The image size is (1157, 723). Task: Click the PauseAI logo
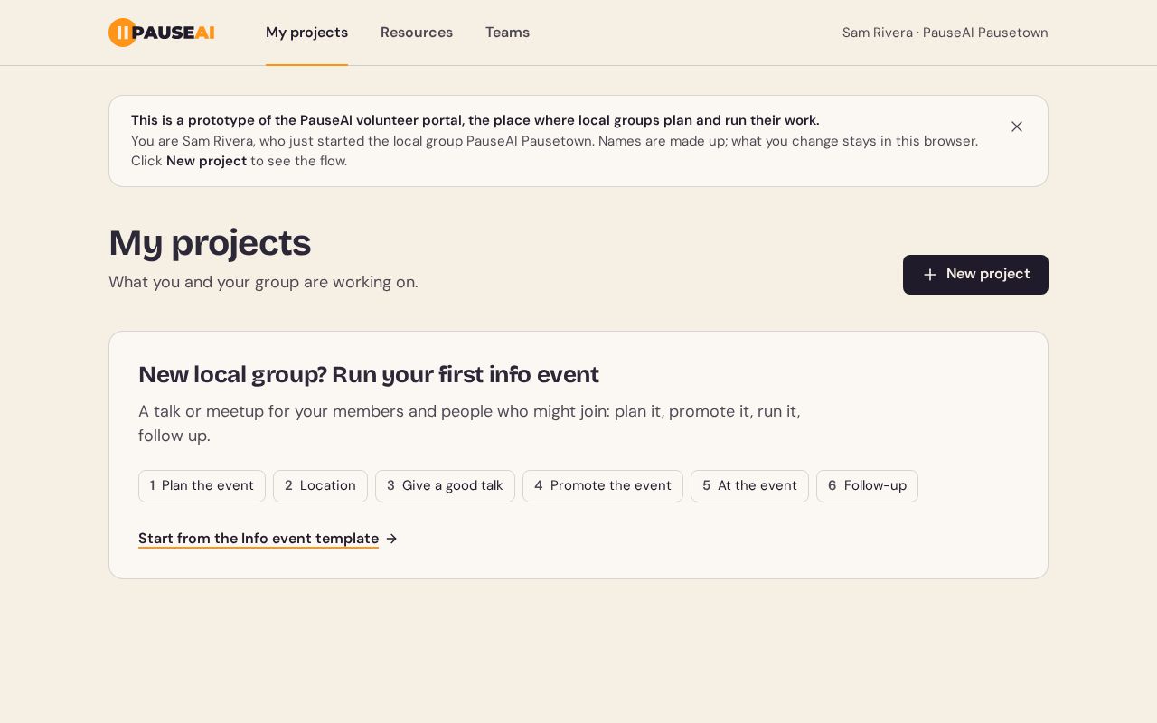161,33
